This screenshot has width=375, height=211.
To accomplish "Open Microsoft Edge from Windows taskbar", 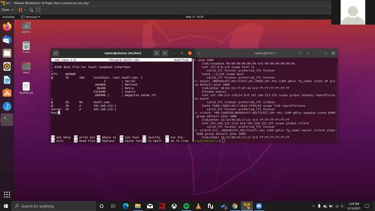I will pyautogui.click(x=125, y=206).
